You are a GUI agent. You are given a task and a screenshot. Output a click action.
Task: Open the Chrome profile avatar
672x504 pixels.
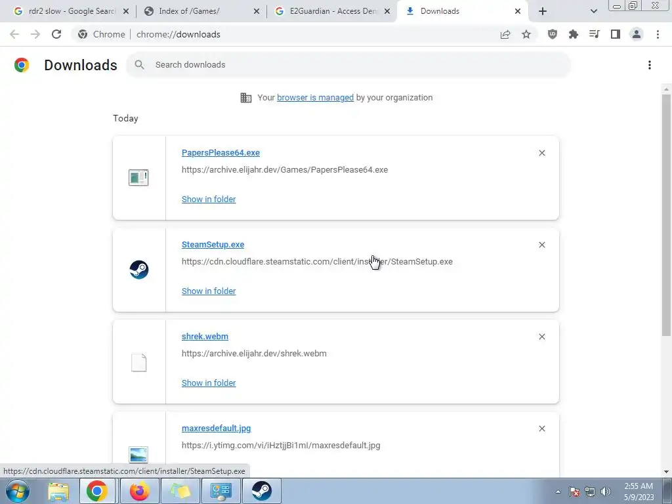click(x=637, y=34)
